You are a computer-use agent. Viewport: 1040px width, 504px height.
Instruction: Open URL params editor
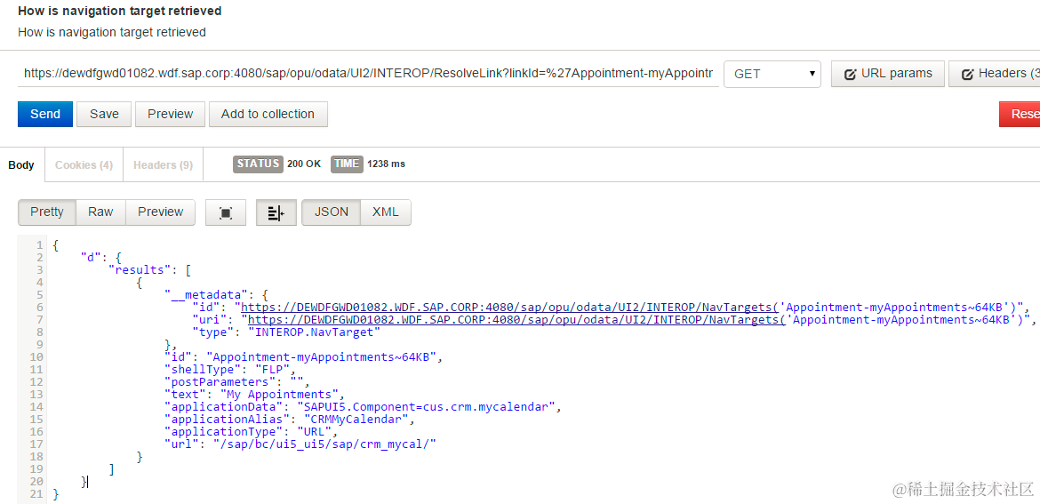click(x=887, y=74)
